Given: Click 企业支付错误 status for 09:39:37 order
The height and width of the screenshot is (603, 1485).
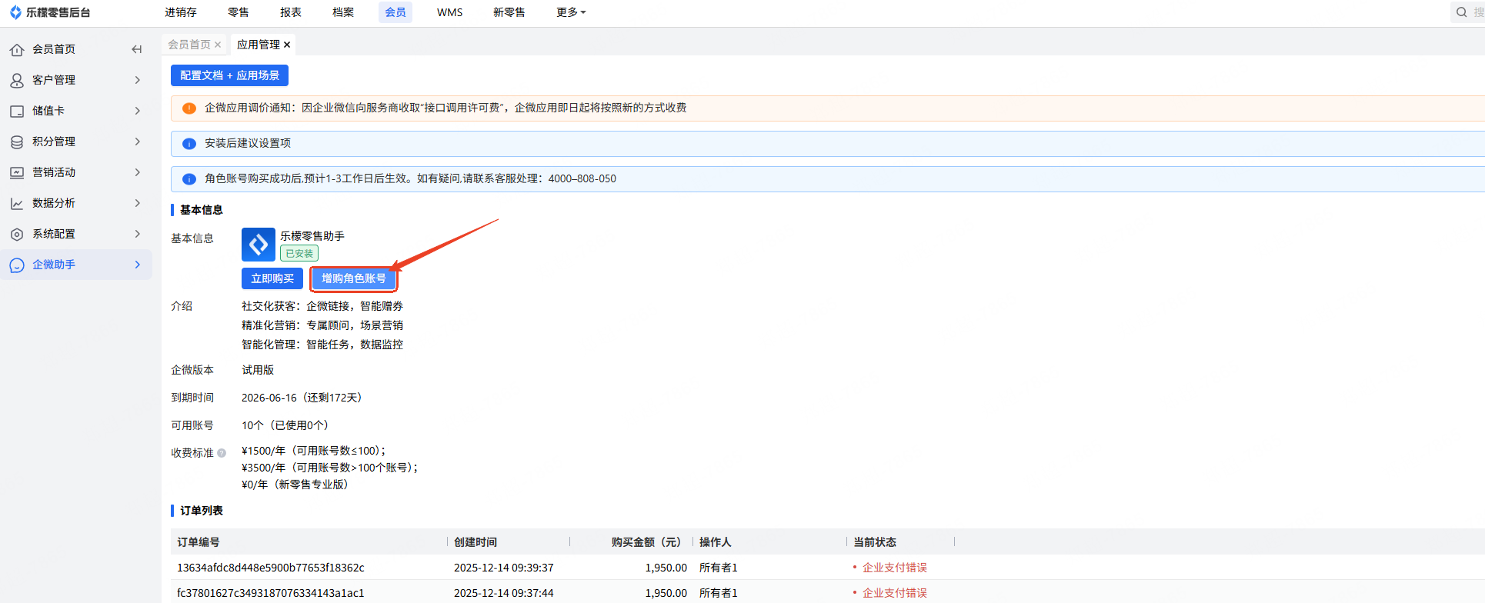Looking at the screenshot, I should pyautogui.click(x=894, y=568).
